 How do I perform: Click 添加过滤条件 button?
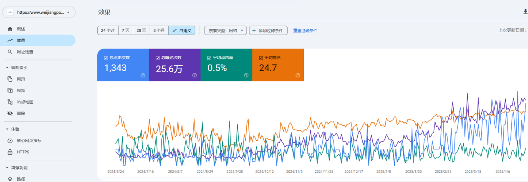click(x=268, y=30)
